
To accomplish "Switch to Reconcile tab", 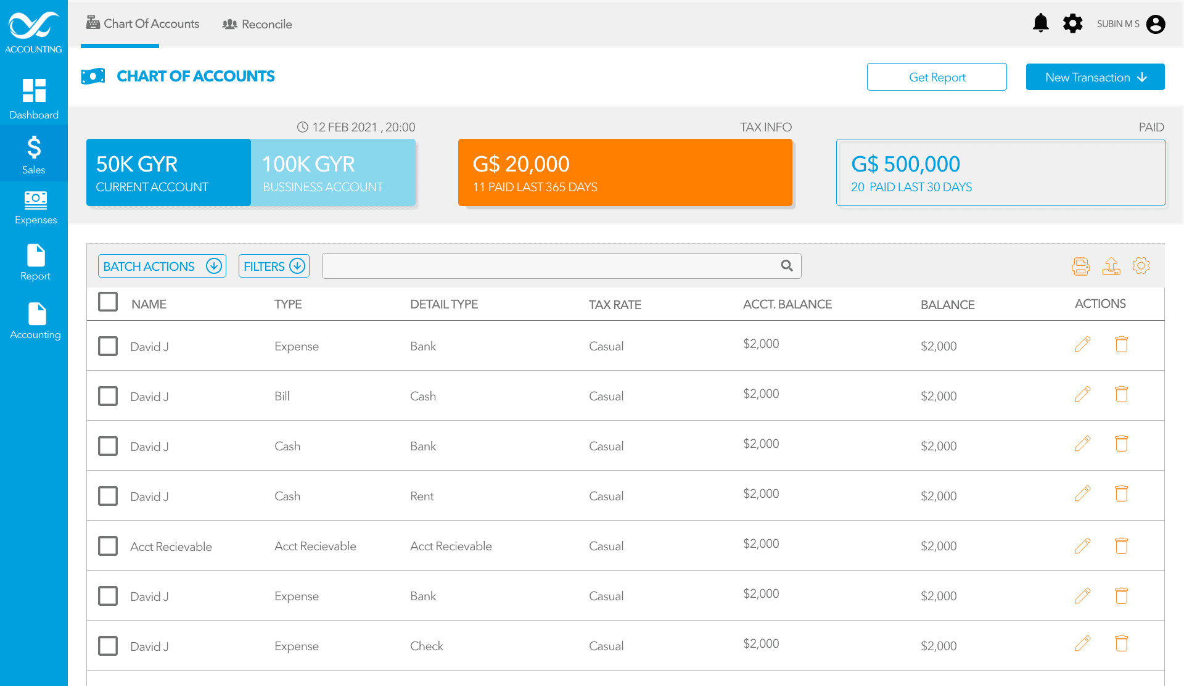I will 257,24.
